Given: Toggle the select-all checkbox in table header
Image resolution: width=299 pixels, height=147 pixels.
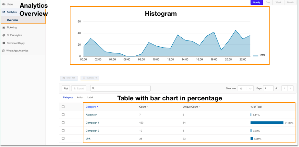Looking at the screenshot, I should [63, 107].
